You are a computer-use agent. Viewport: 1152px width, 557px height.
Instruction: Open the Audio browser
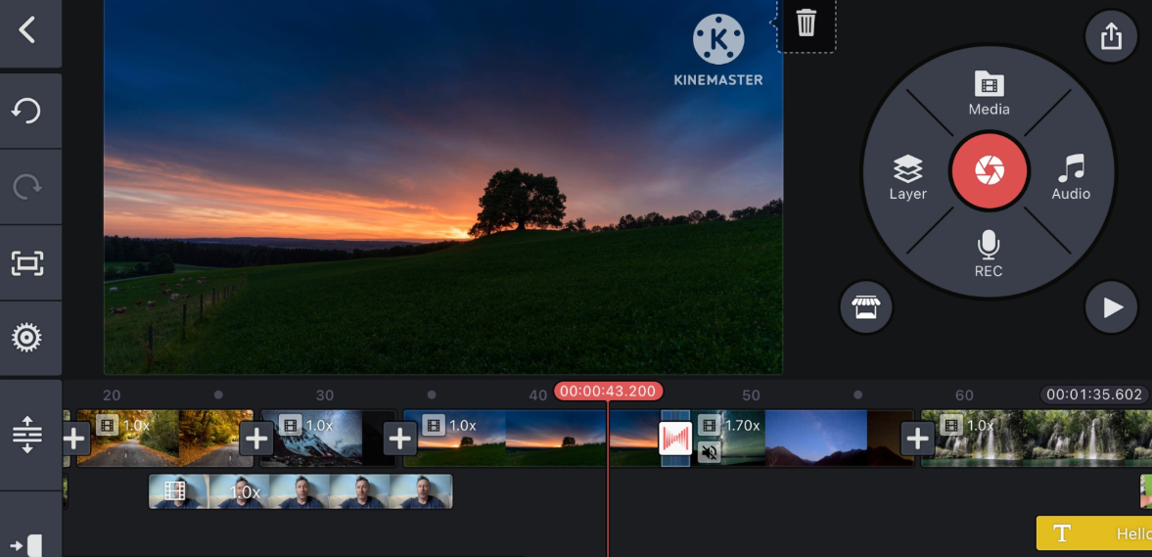(x=1071, y=178)
